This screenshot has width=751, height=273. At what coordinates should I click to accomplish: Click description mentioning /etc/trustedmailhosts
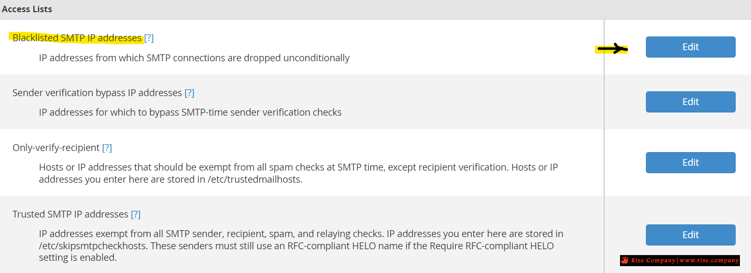pos(298,173)
